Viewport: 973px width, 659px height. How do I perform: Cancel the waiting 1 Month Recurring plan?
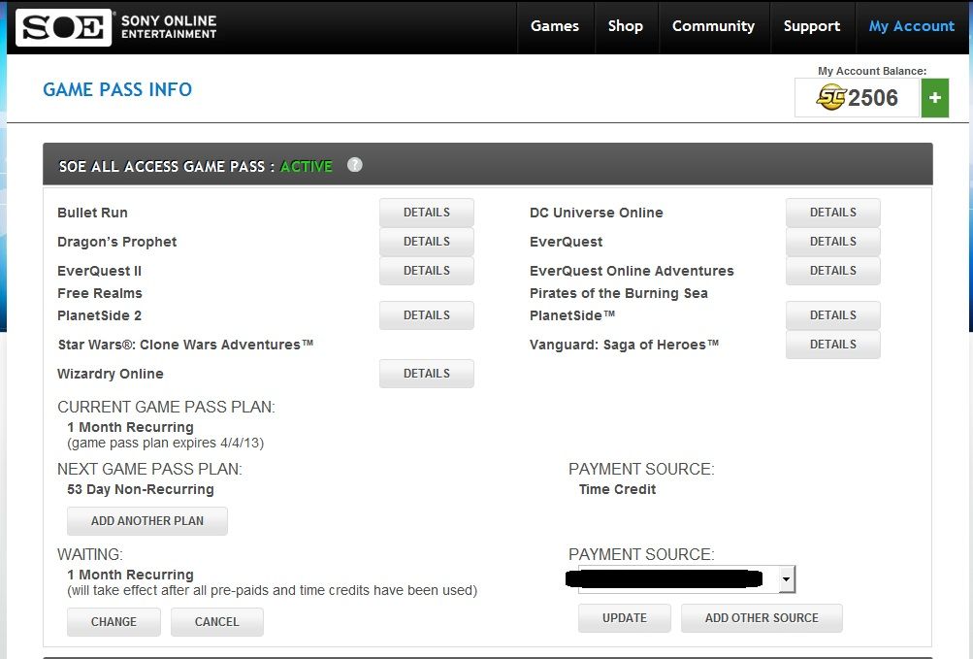[x=216, y=622]
